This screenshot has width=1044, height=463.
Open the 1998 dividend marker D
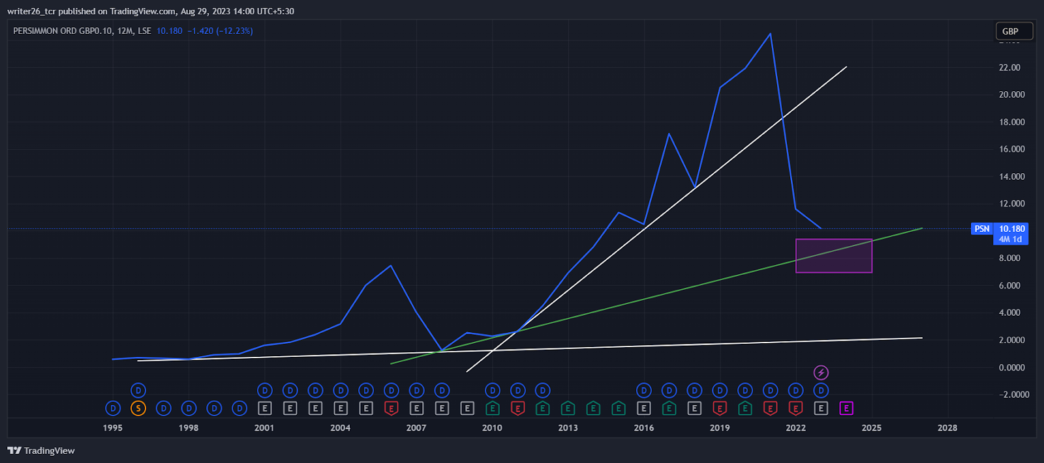tap(189, 408)
